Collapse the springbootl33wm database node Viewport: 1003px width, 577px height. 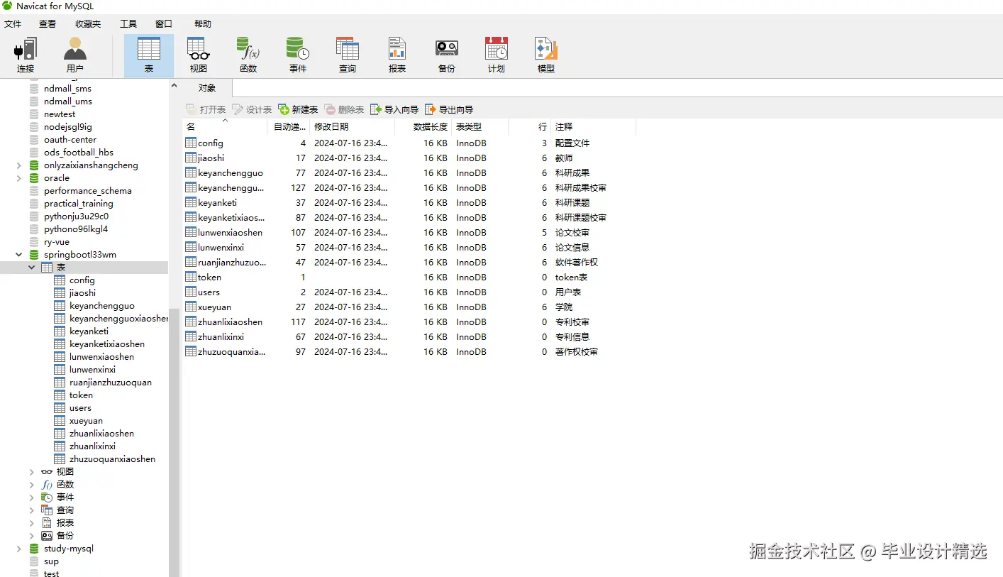click(19, 255)
